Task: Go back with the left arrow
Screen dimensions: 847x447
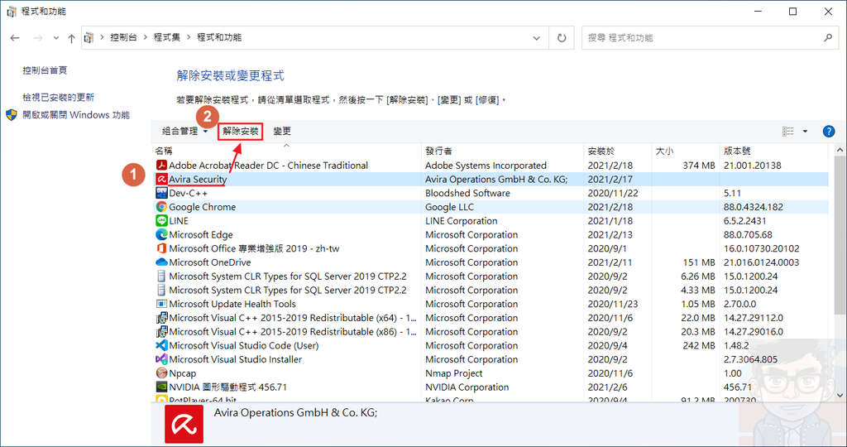Action: coord(15,38)
